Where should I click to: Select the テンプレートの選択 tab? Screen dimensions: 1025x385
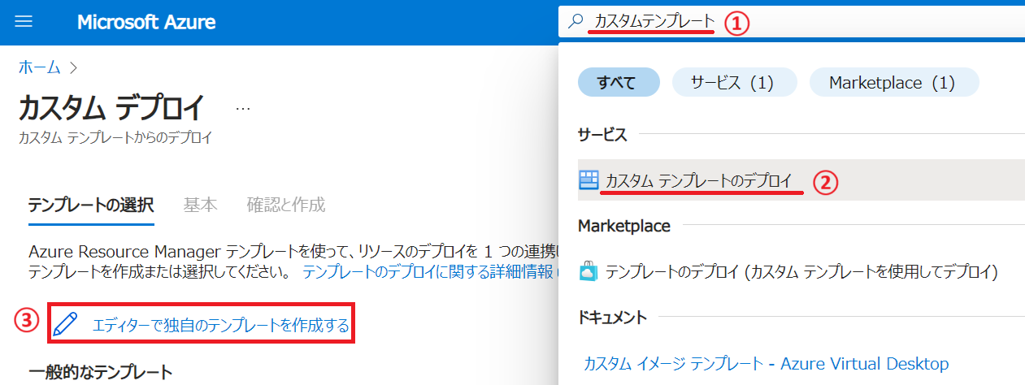pyautogui.click(x=91, y=205)
